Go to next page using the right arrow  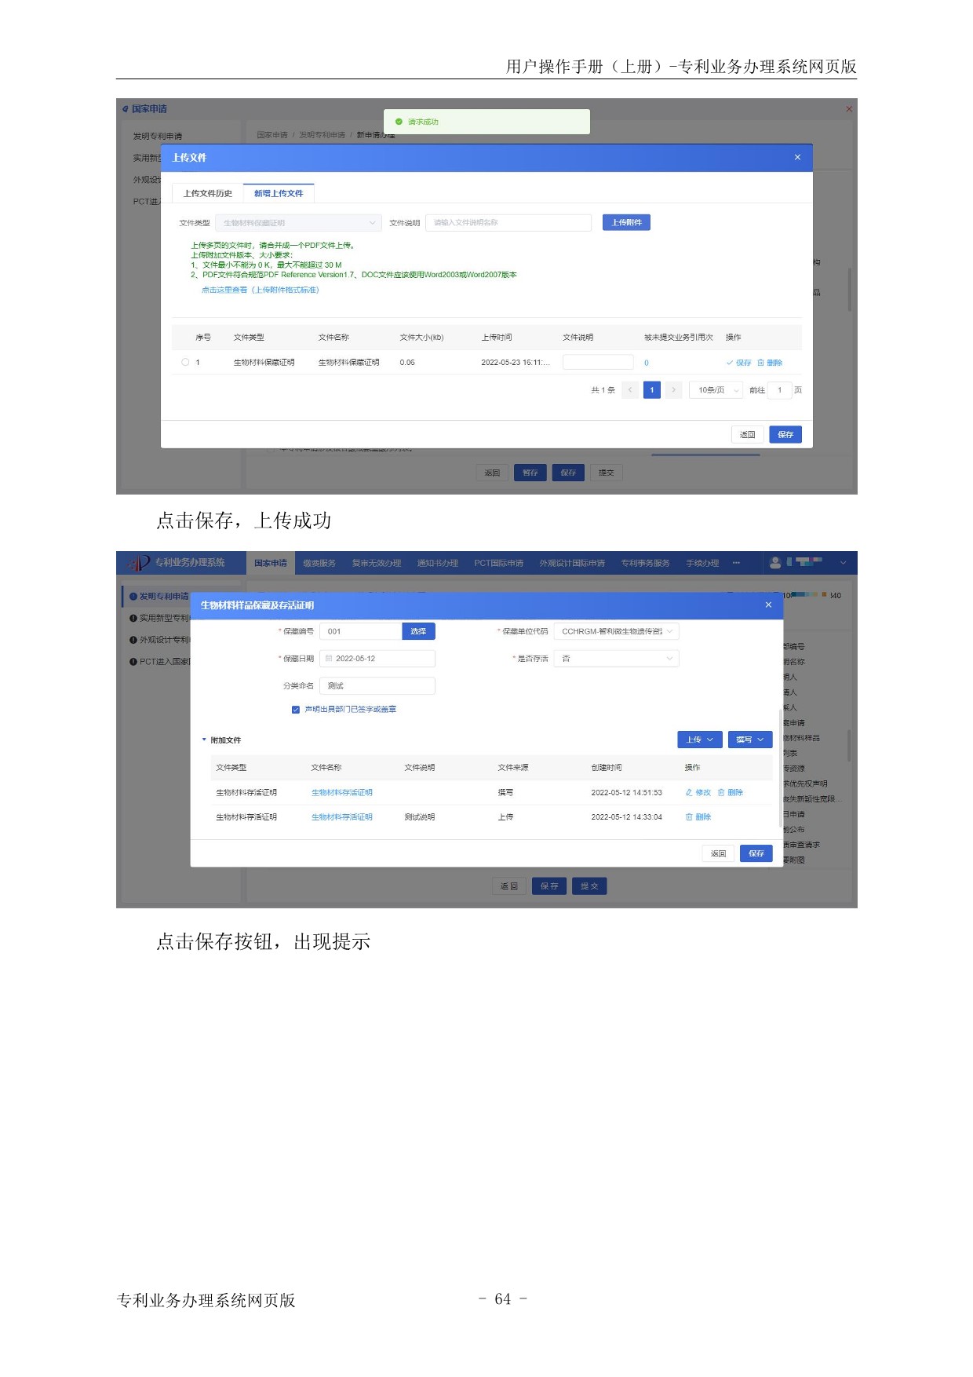673,390
